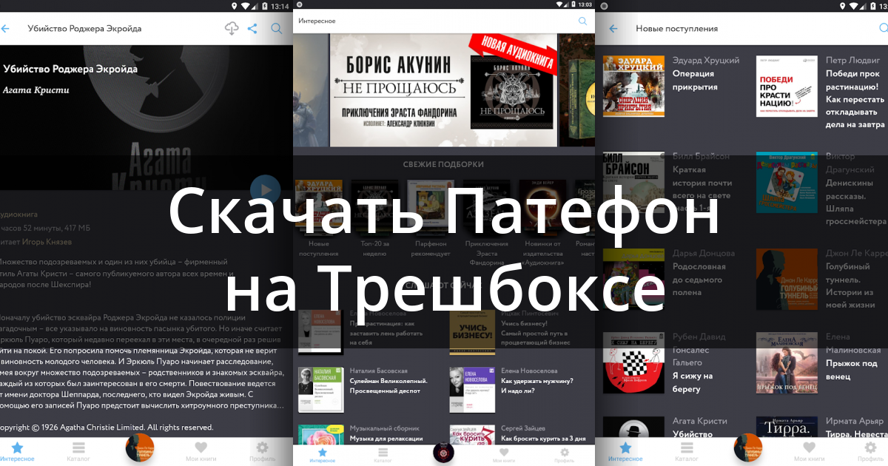This screenshot has width=888, height=466.
Task: Share the Убийство Роджера Экройда audiobook
Action: 252,29
